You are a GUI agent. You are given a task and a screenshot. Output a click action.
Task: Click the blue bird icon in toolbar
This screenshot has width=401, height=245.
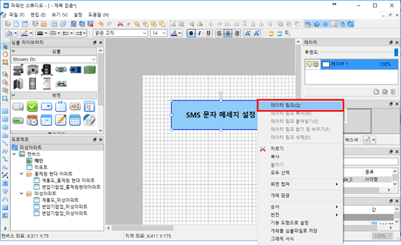coord(280,33)
